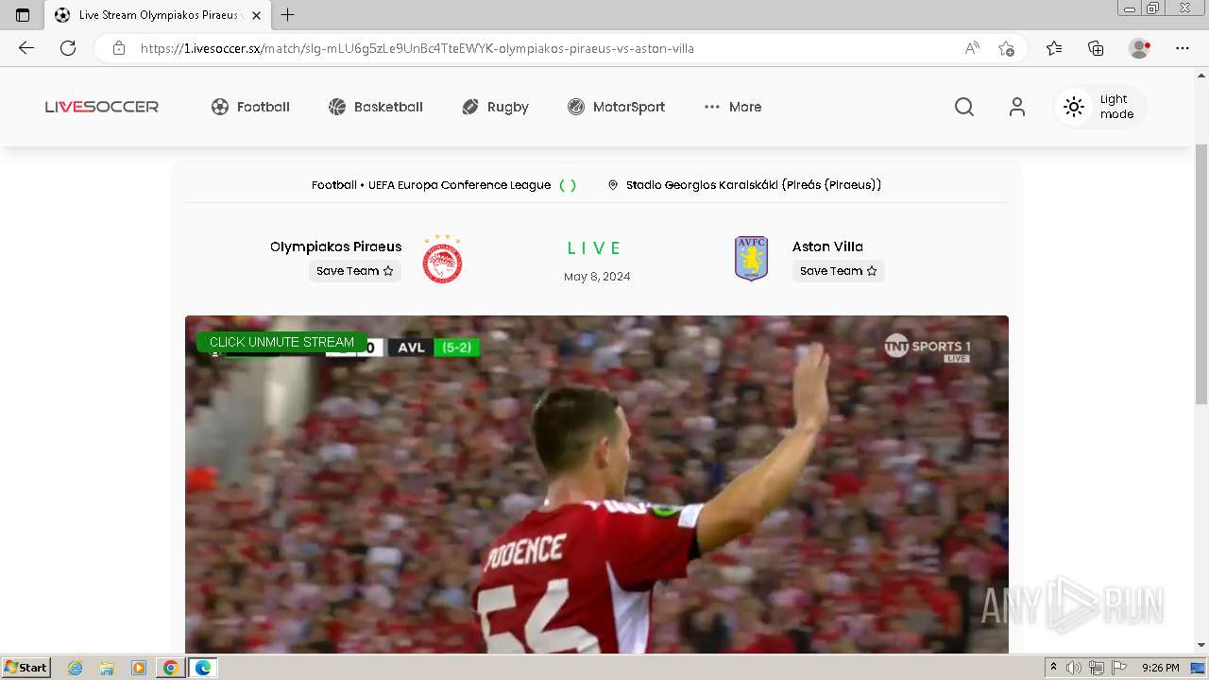The height and width of the screenshot is (680, 1209).
Task: Click the TNT Sports 1 channel logo
Action: tap(928, 348)
